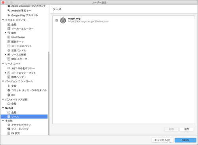
Task: Click the コード スニペット icon
Action: pyautogui.click(x=9, y=46)
